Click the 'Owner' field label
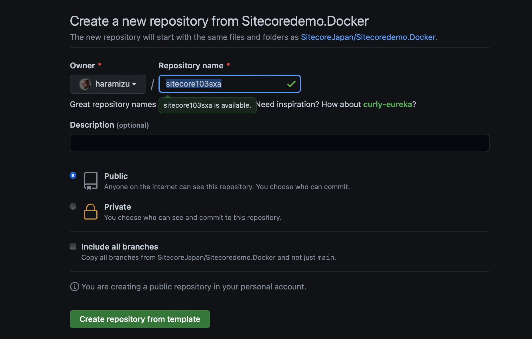532x339 pixels. tap(82, 66)
